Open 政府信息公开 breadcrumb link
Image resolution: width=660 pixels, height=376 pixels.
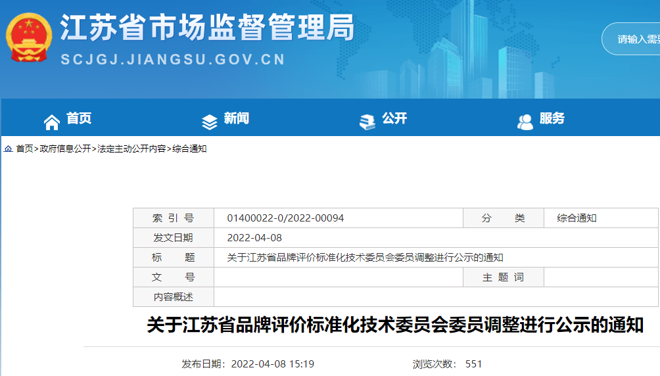pyautogui.click(x=65, y=149)
